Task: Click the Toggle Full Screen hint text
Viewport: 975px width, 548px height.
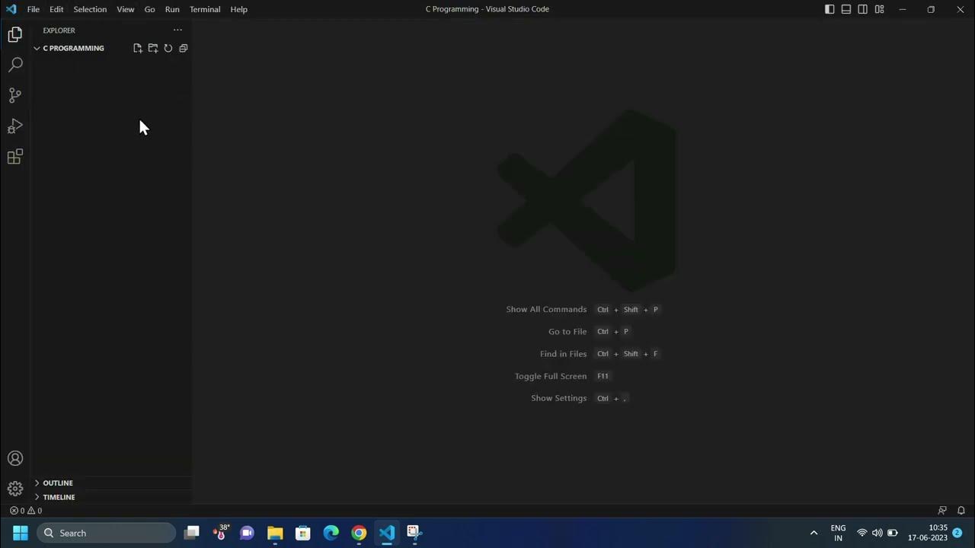Action: click(551, 376)
